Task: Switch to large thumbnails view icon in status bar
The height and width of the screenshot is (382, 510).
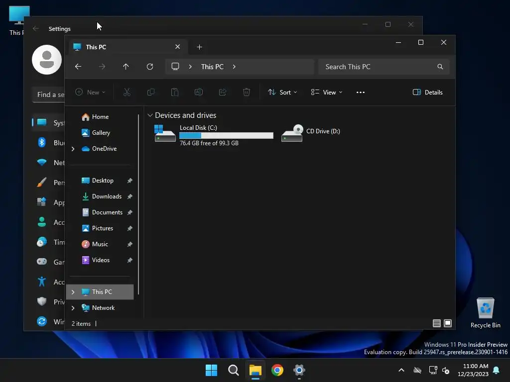Action: pos(448,323)
